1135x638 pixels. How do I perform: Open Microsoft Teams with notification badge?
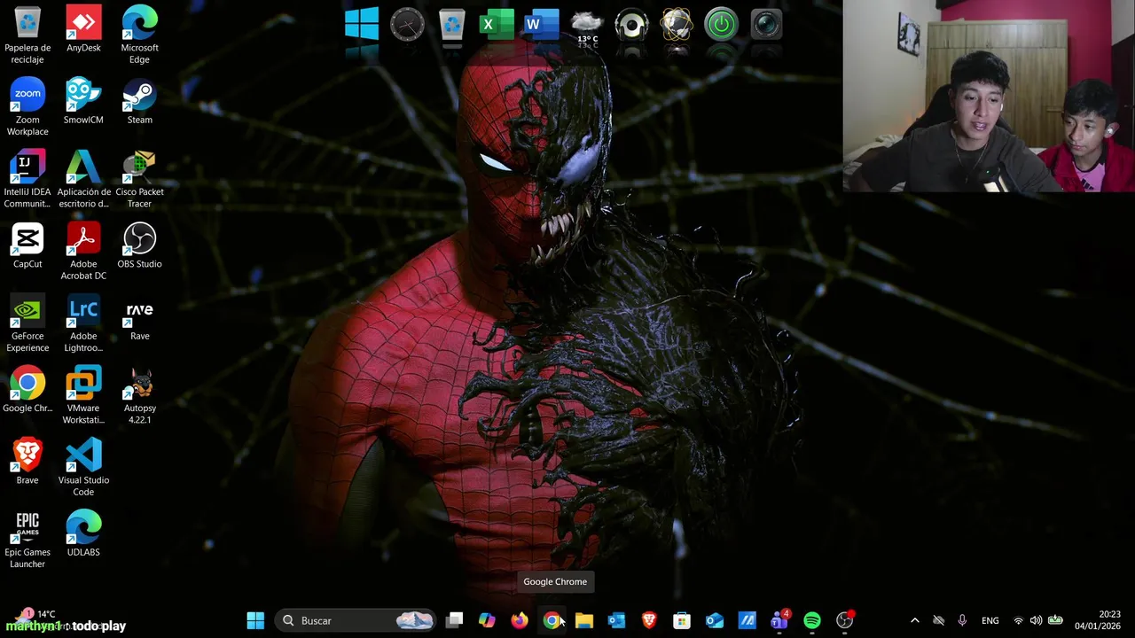[779, 620]
